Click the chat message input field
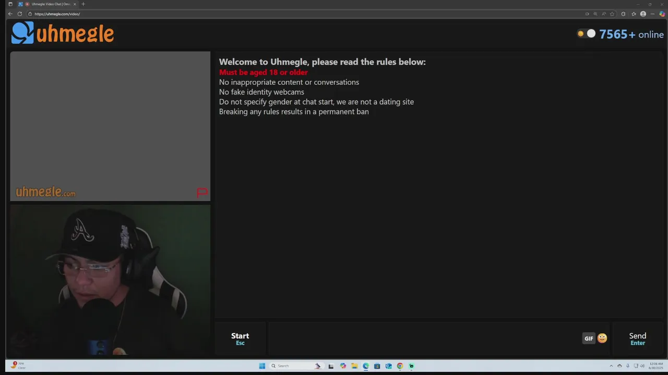This screenshot has width=668, height=375. (x=424, y=339)
